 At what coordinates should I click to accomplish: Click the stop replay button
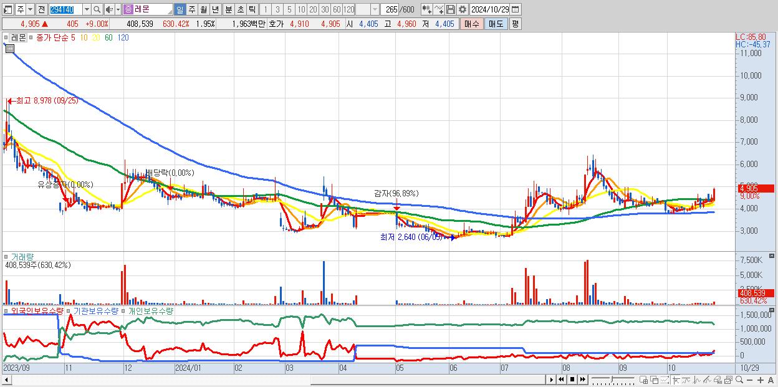click(x=572, y=380)
